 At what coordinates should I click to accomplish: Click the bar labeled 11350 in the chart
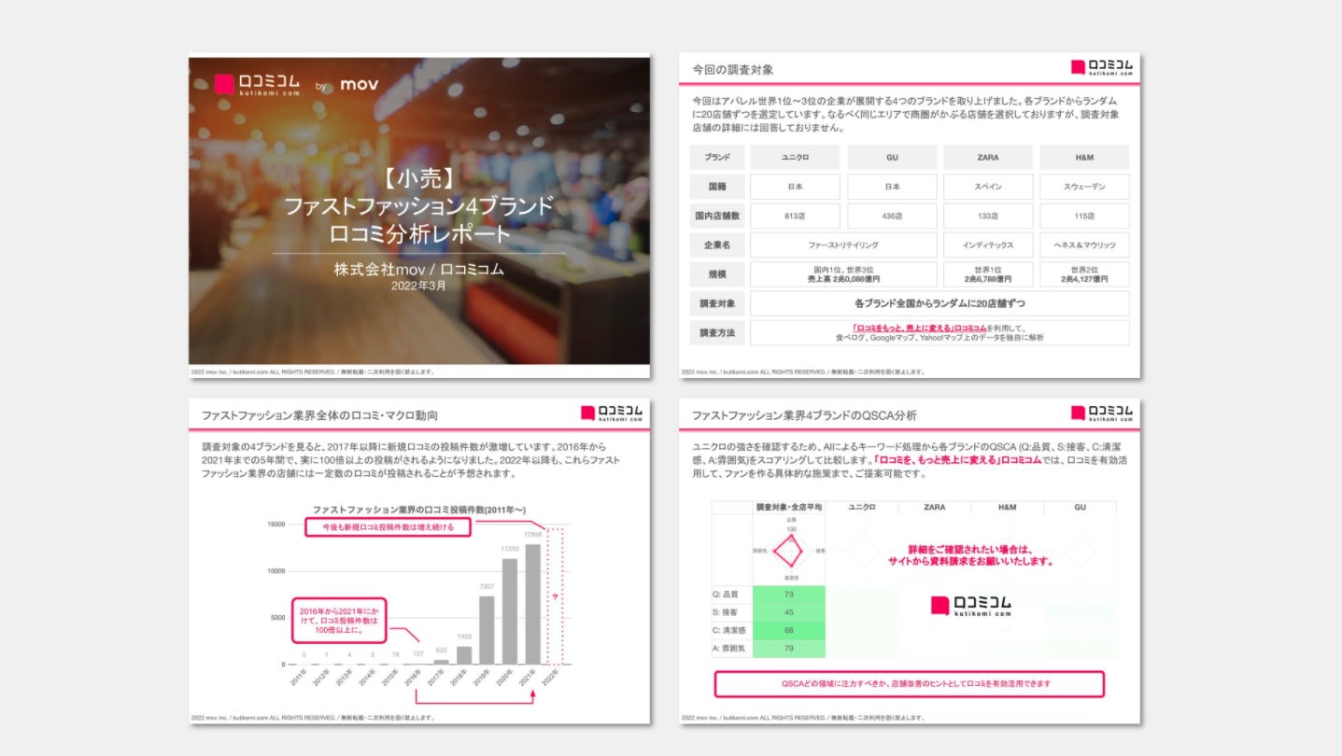click(x=510, y=611)
